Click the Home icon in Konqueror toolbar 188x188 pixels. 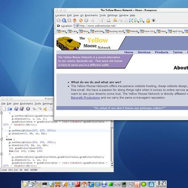coord(75,20)
